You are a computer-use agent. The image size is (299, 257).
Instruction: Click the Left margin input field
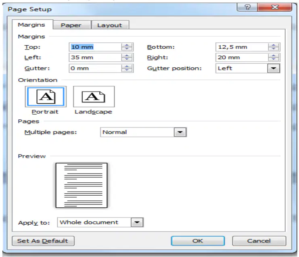(95, 57)
